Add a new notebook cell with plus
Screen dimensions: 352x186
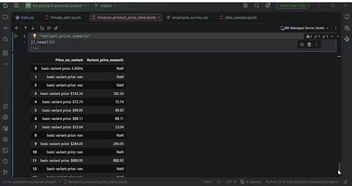(16, 28)
